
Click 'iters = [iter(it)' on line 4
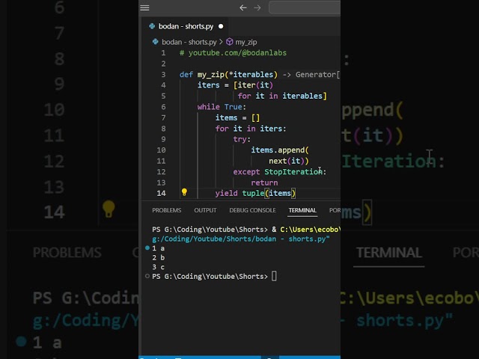point(235,85)
